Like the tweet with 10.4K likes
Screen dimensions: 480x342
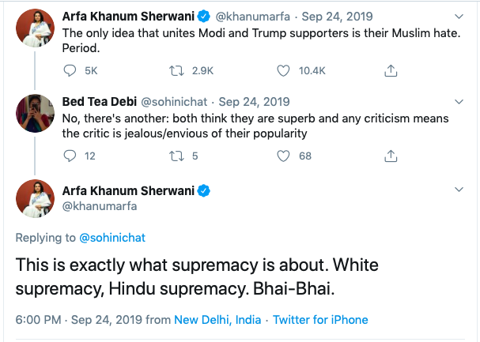(x=285, y=70)
